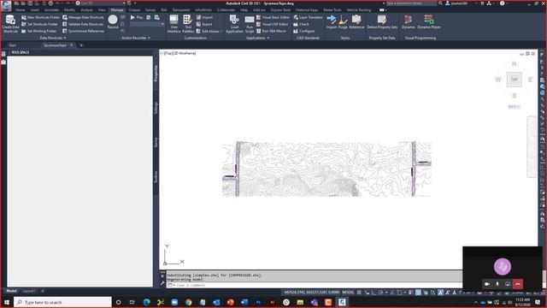This screenshot has width=547, height=308.
Task: Open Visual Basic Editor
Action: 273,17
